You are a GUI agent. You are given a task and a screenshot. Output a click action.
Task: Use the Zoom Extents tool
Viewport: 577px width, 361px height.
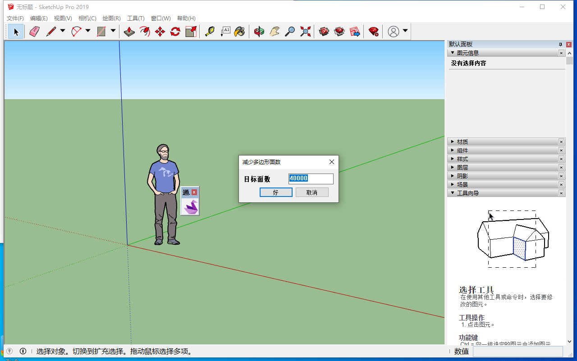306,32
